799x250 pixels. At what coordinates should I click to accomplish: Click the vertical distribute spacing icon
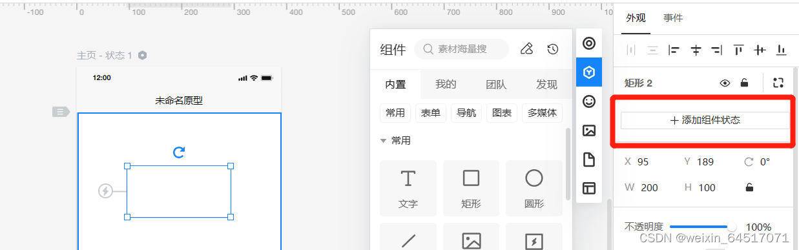point(652,50)
